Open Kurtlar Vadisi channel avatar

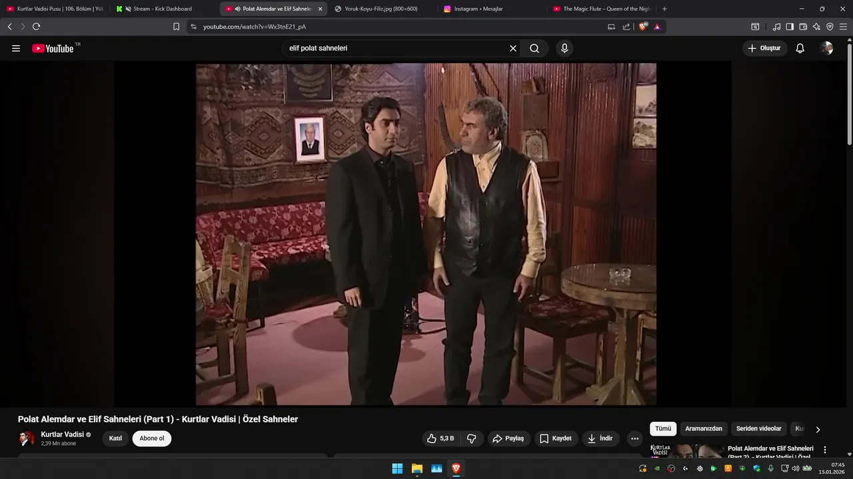pyautogui.click(x=27, y=438)
